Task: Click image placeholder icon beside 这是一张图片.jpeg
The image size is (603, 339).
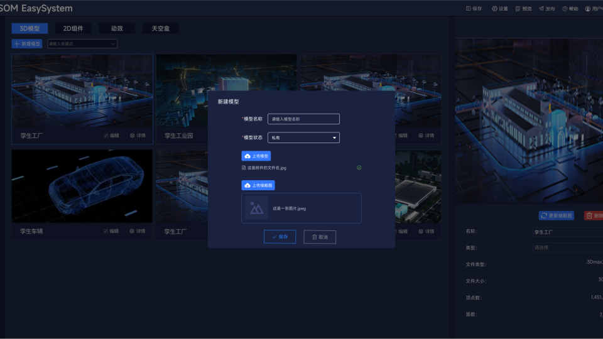Action: pyautogui.click(x=256, y=208)
